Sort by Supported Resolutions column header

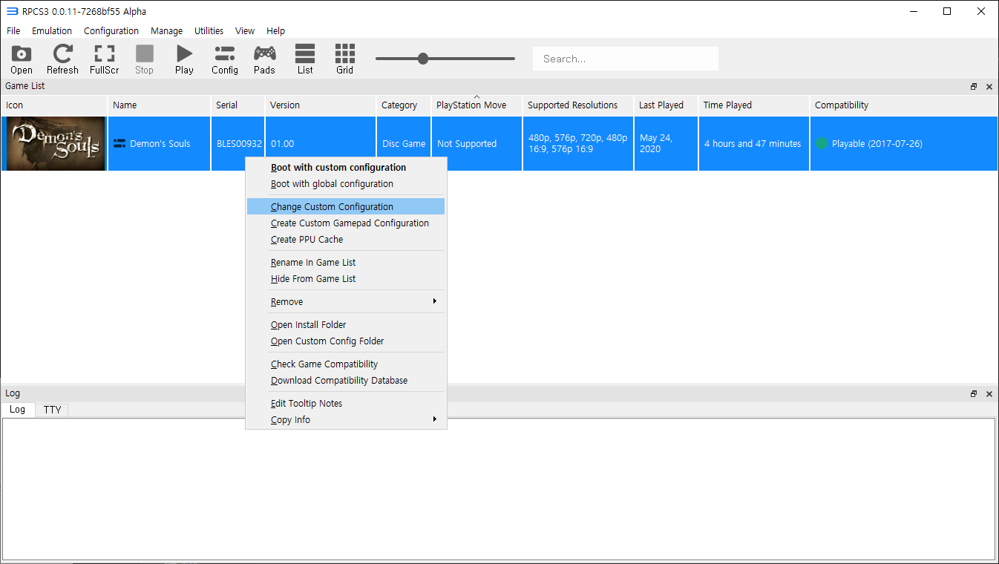click(x=578, y=105)
